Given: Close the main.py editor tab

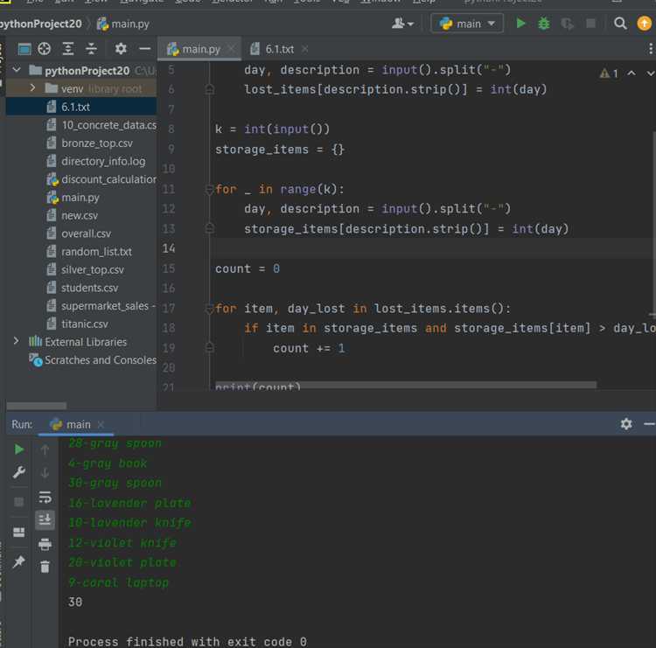Looking at the screenshot, I should coord(231,49).
